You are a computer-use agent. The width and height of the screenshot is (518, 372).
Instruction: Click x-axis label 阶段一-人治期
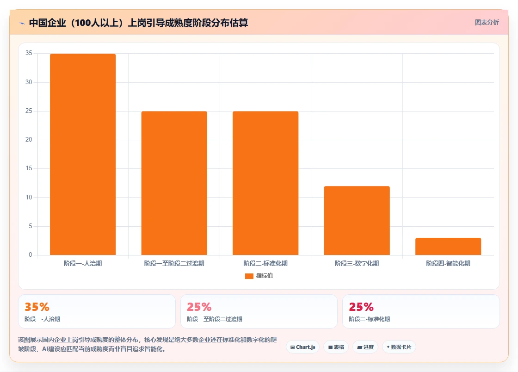[83, 263]
